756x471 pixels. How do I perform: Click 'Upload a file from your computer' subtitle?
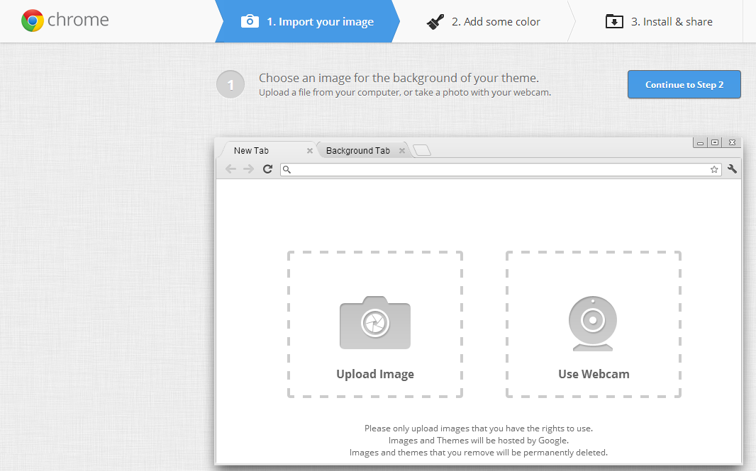(405, 93)
